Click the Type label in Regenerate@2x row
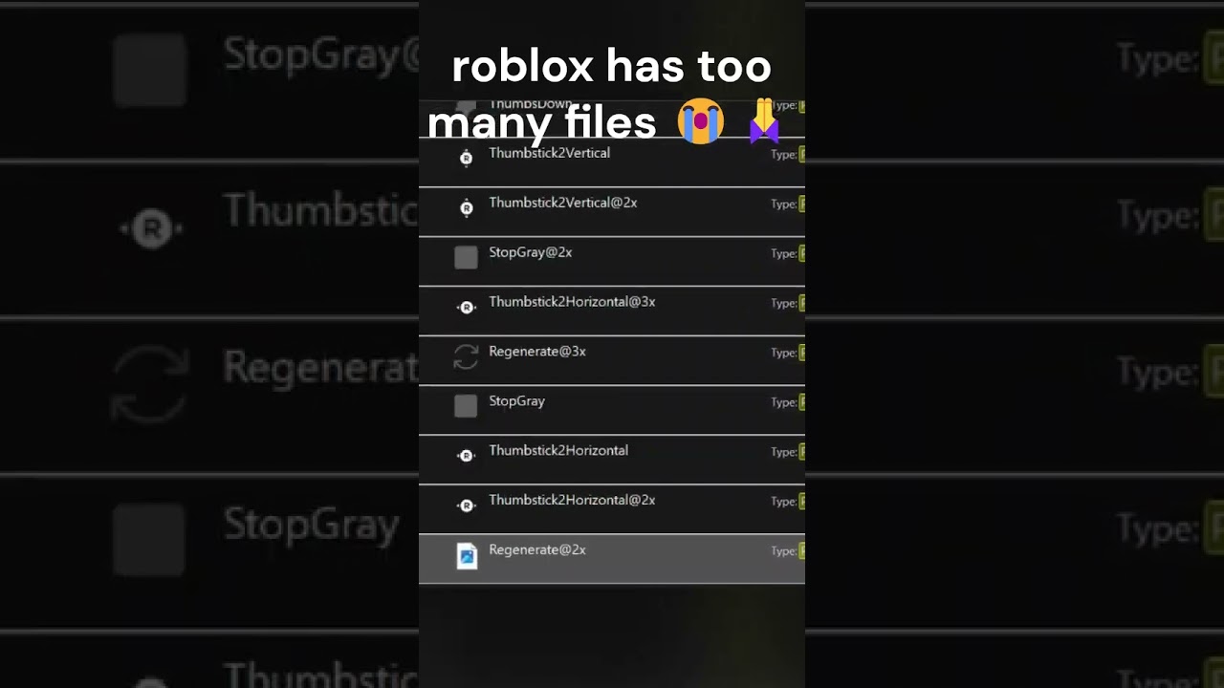This screenshot has height=688, width=1224. [783, 551]
